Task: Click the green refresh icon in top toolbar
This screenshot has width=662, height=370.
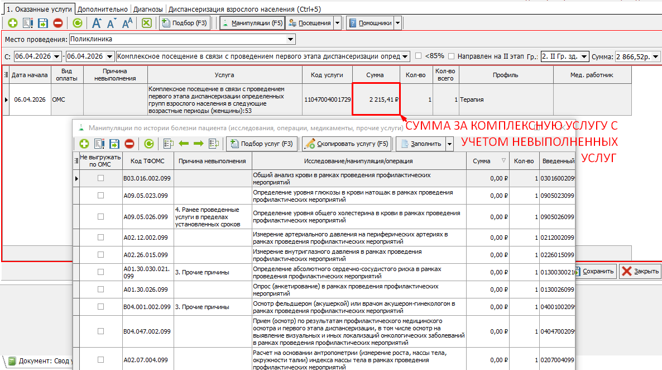Action: [x=77, y=23]
